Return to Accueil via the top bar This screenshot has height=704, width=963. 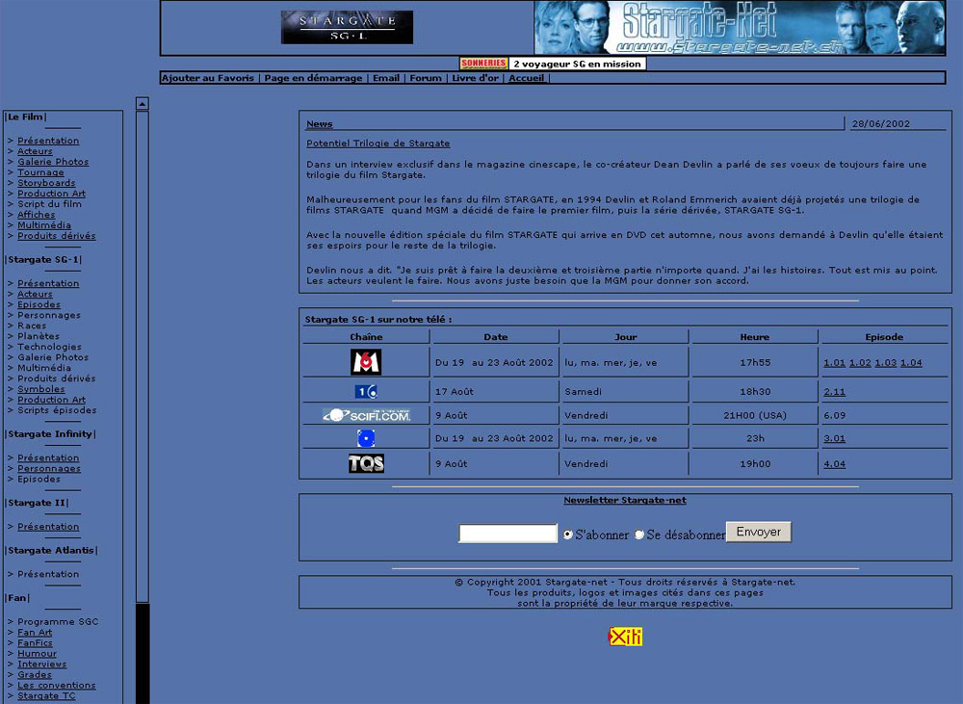pos(527,78)
